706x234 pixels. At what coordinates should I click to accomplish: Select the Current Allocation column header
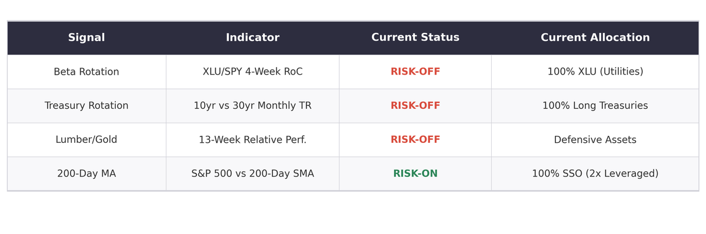click(x=595, y=38)
